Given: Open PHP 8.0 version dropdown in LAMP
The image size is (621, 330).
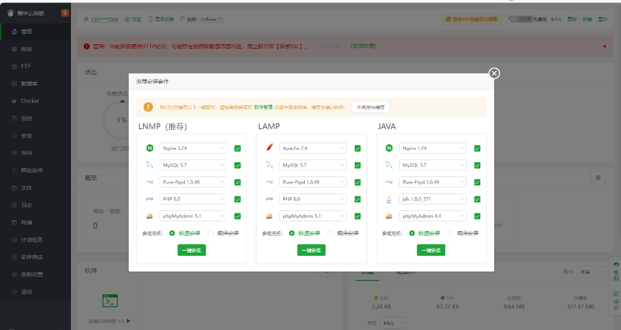Looking at the screenshot, I should coord(313,199).
